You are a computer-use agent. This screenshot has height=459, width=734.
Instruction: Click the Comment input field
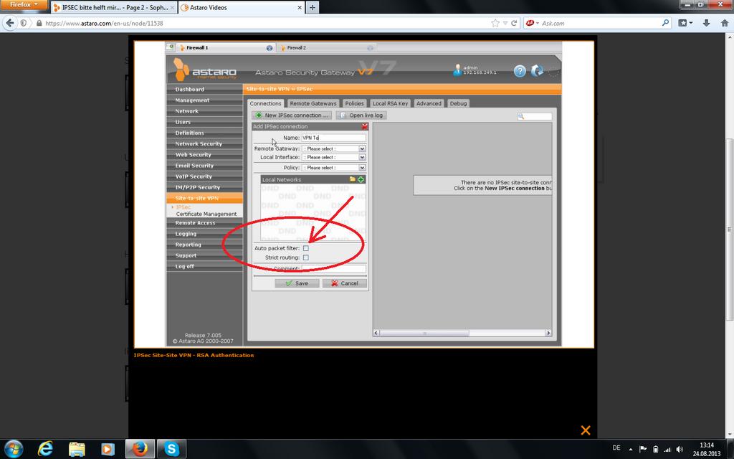pos(333,269)
